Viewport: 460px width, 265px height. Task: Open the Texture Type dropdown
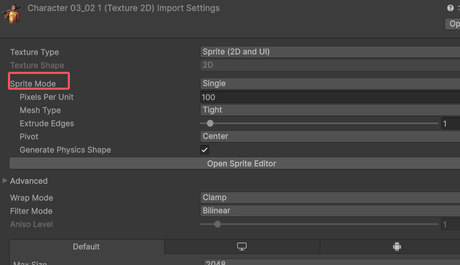click(329, 52)
